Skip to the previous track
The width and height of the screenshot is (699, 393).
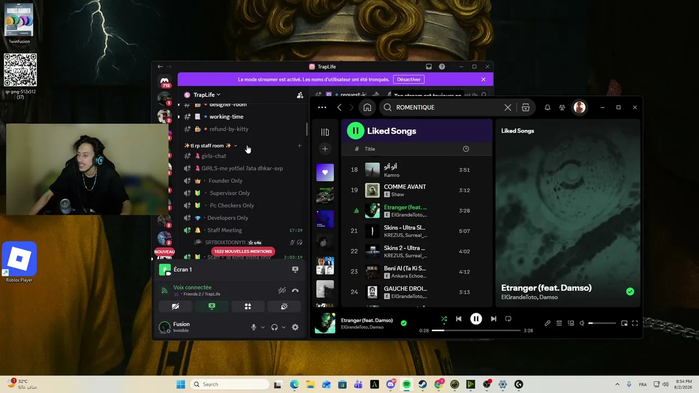[459, 319]
